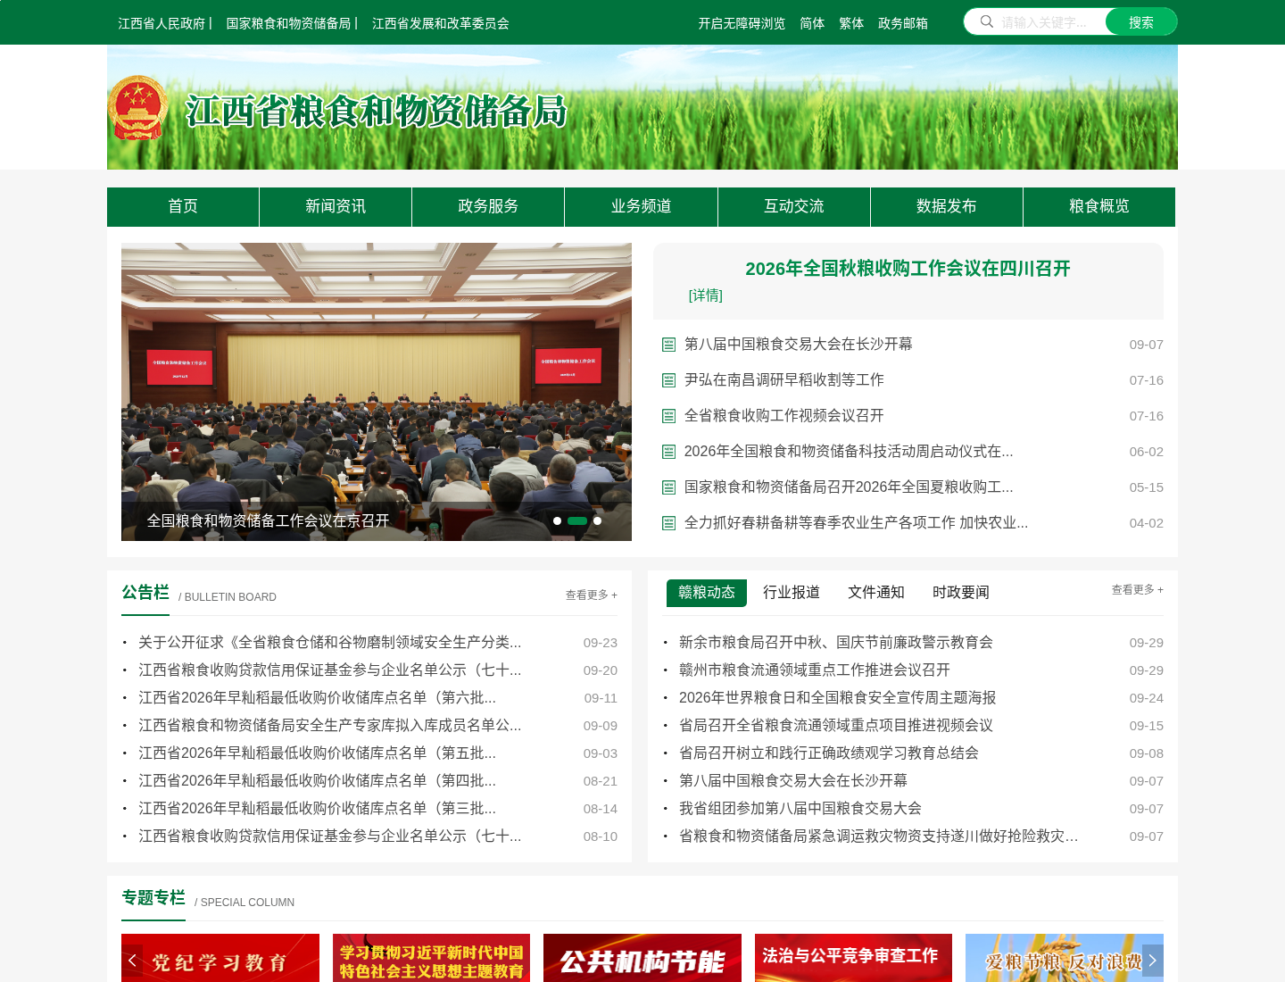Open the 爱粮节粮 反对浪费 banner
Screen dimensions: 1285x982
coord(1065,958)
